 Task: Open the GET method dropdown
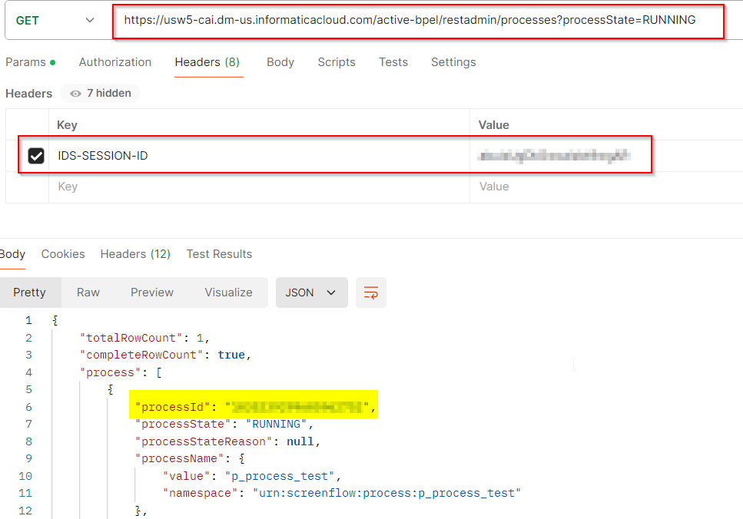coord(55,21)
